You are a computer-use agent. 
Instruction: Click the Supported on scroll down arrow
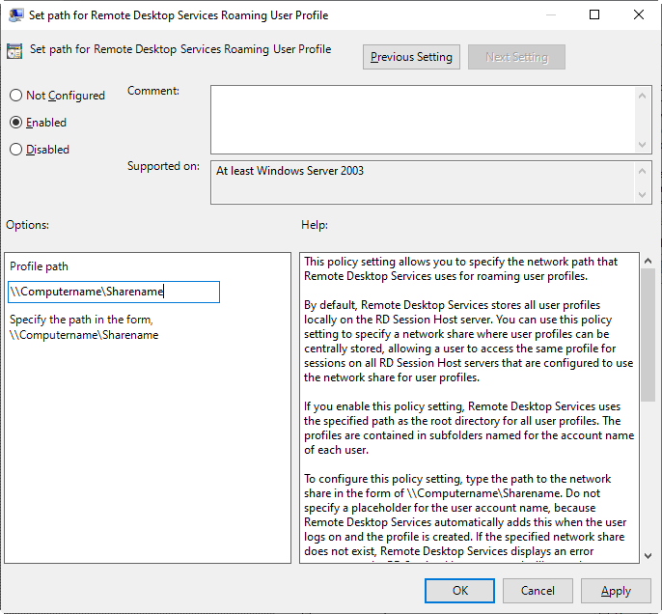point(642,195)
